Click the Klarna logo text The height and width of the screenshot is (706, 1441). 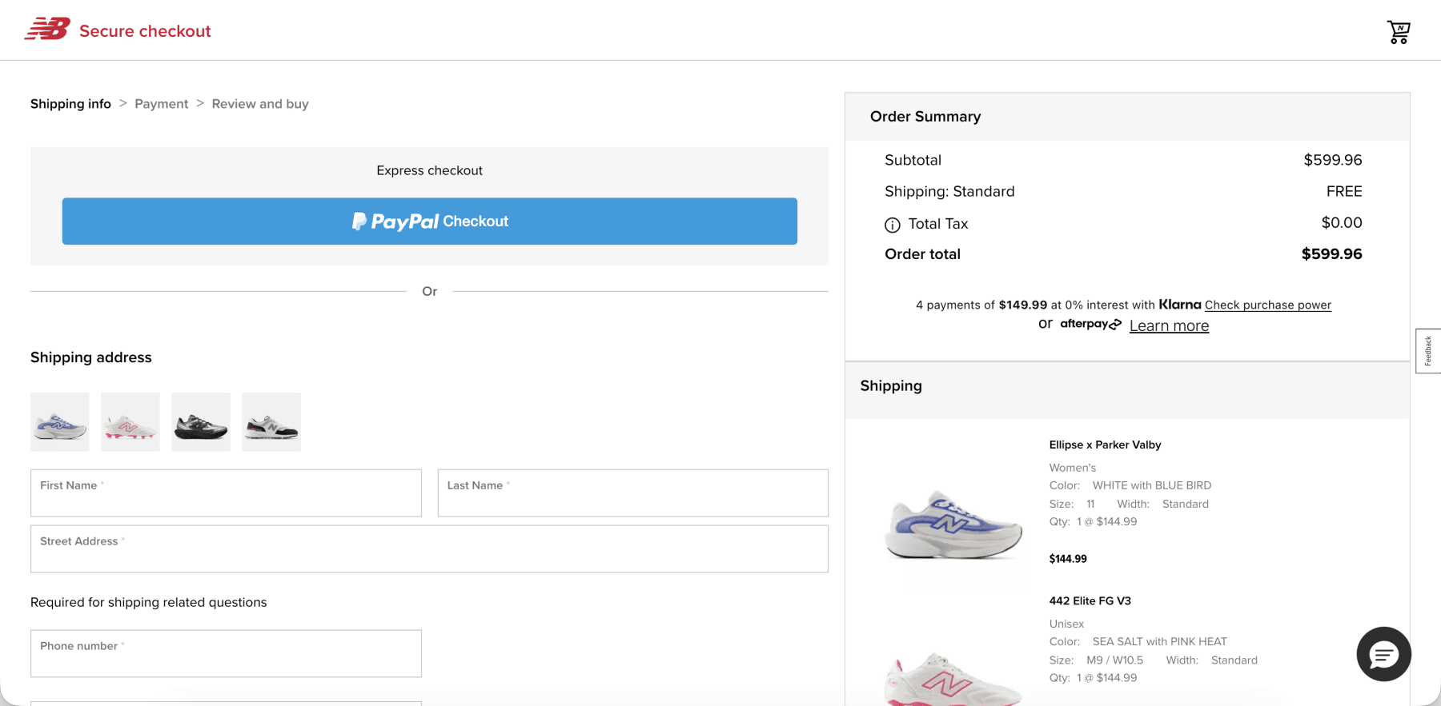1180,305
